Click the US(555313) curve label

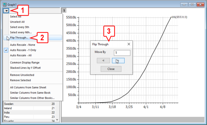click(x=179, y=17)
